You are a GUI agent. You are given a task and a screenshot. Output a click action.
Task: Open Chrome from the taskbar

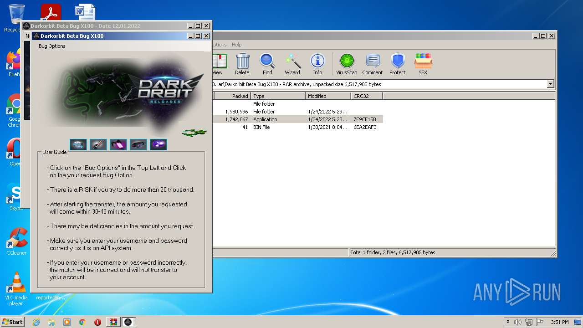[82, 322]
